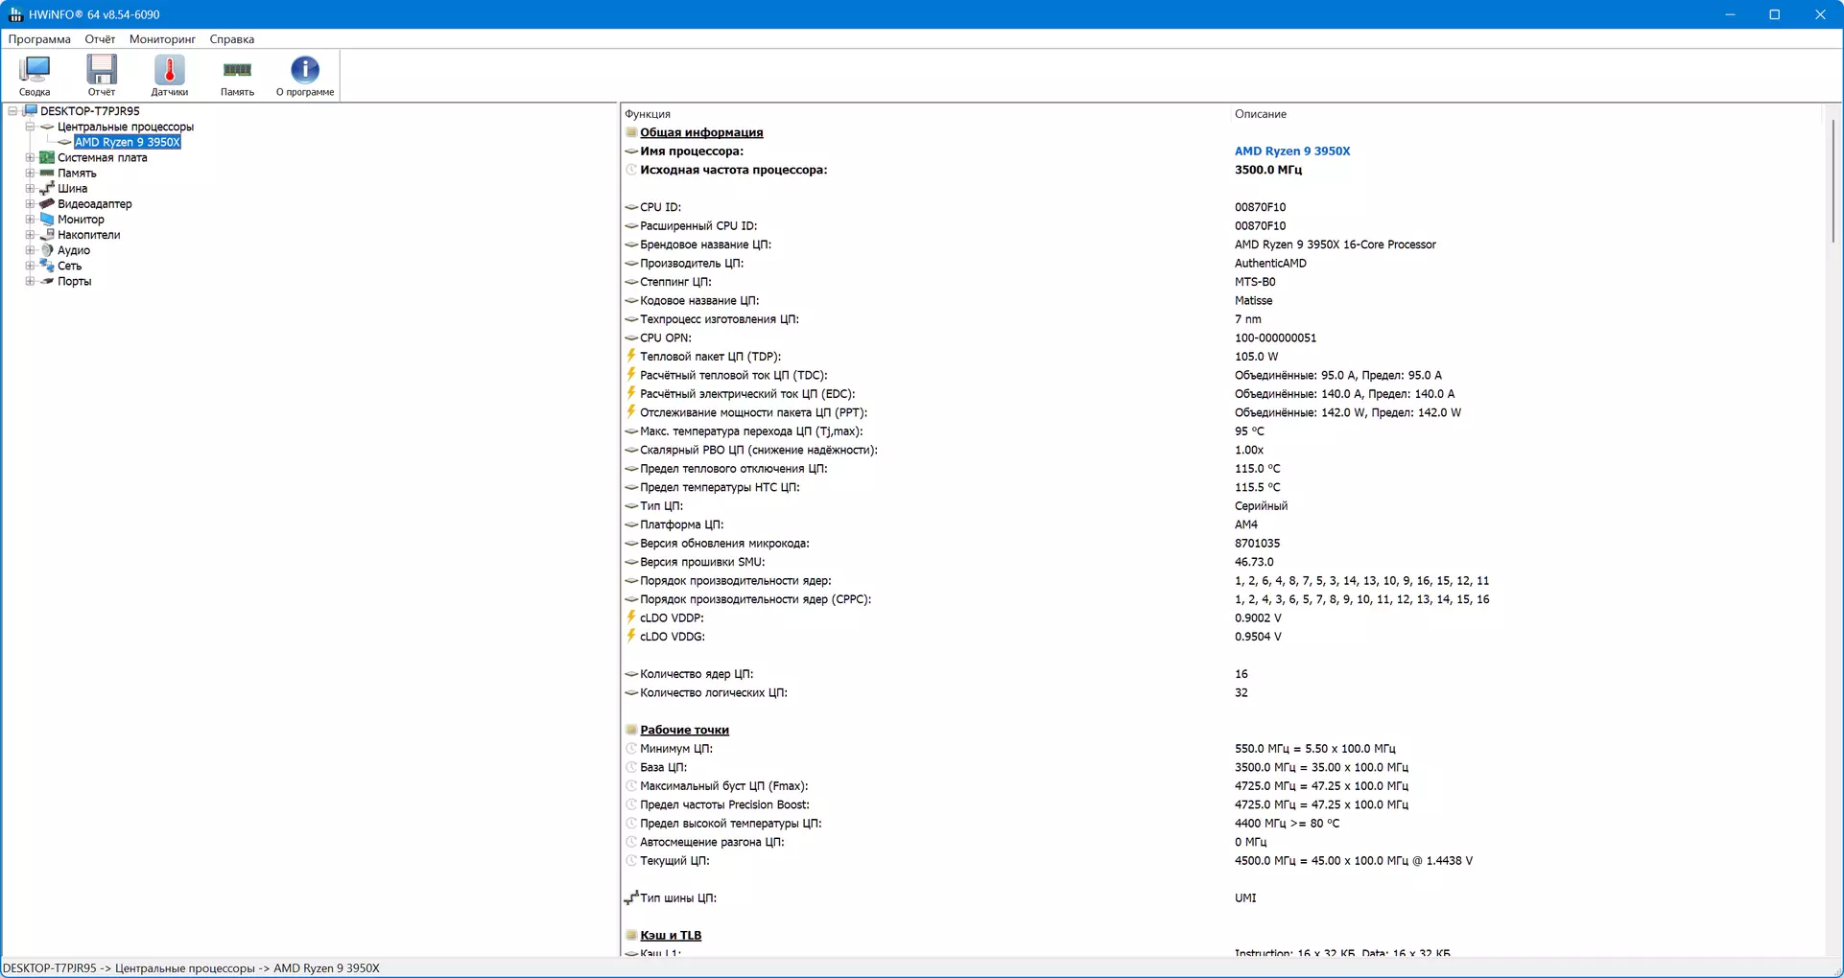The width and height of the screenshot is (1844, 978).
Task: Expand the Память tree node
Action: click(30, 174)
